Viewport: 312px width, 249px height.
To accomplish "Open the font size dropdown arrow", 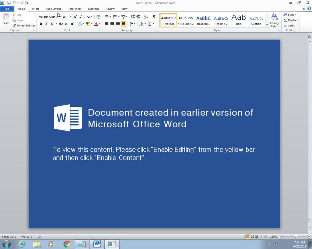I will [70, 17].
